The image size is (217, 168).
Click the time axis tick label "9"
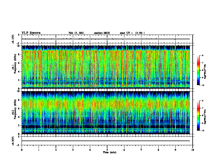coord(175,150)
